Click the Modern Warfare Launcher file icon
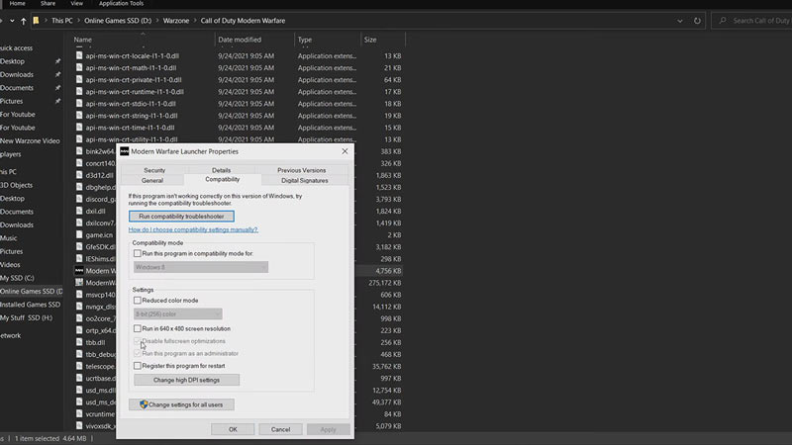This screenshot has width=792, height=445. click(79, 270)
